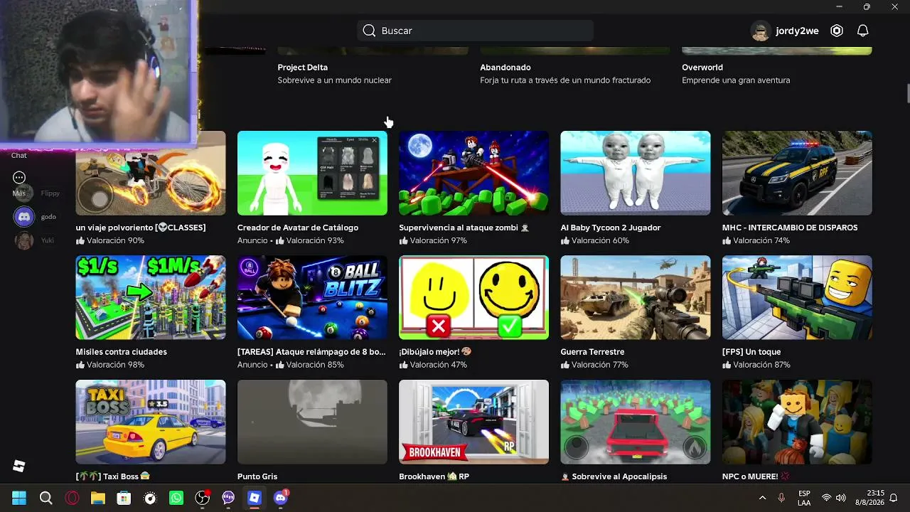Click 'Sobrevive a un mundo nuclear' subtitle
Viewport: 910px width, 512px height.
335,80
